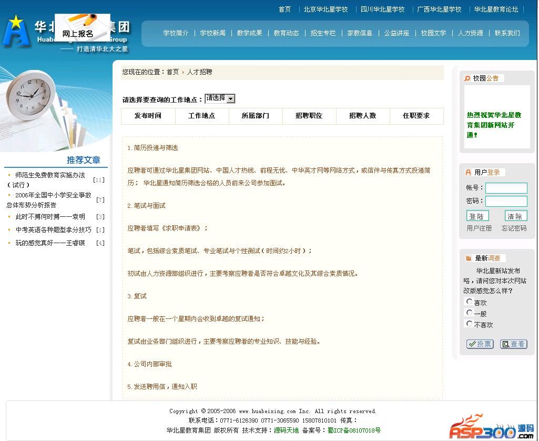Image resolution: width=539 pixels, height=441 pixels.
Task: Click the 4.公司内部审批 heading text
Action: tap(149, 364)
